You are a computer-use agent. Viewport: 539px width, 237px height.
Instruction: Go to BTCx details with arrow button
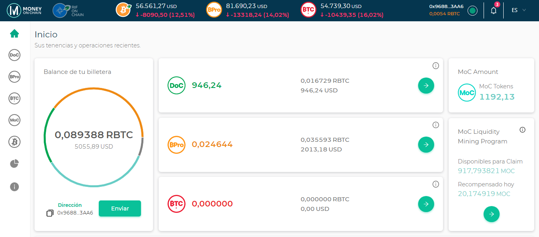(426, 204)
